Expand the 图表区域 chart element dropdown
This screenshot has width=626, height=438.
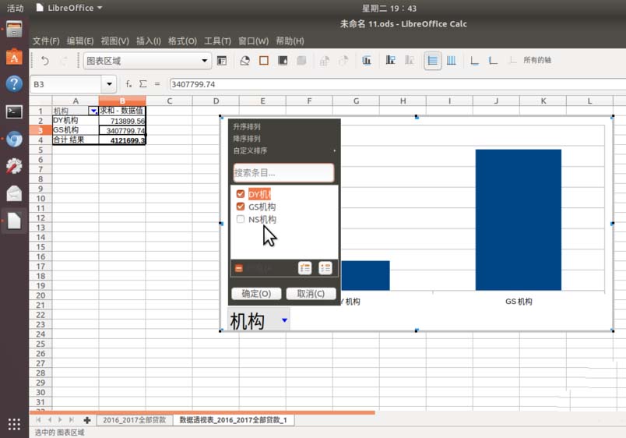tap(206, 61)
